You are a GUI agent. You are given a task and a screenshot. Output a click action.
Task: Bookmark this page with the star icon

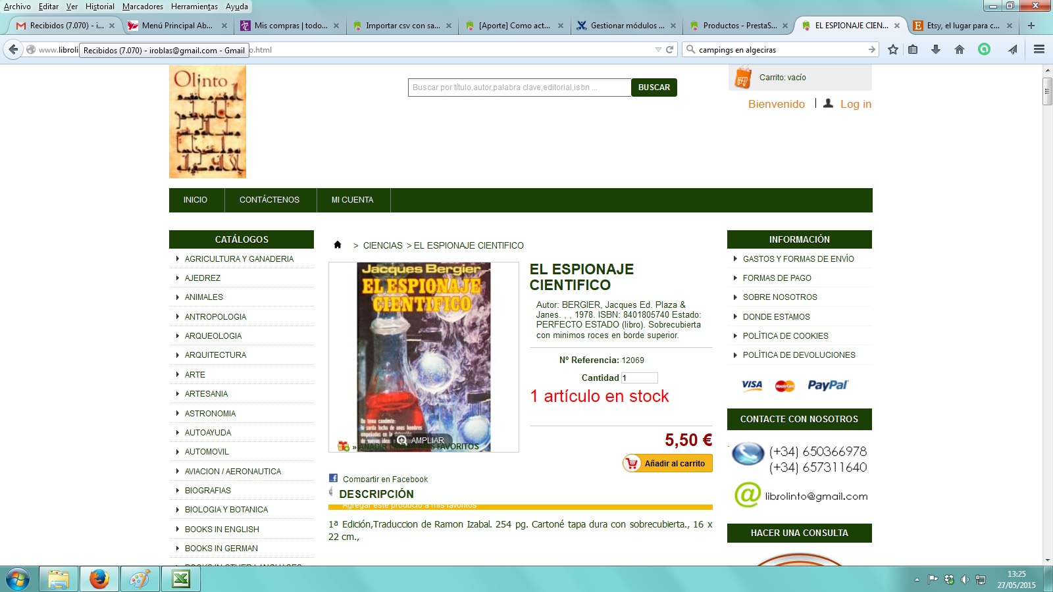point(893,49)
